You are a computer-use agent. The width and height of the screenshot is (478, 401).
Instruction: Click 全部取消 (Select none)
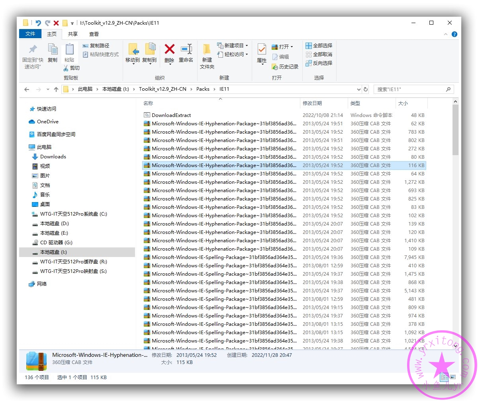[319, 54]
